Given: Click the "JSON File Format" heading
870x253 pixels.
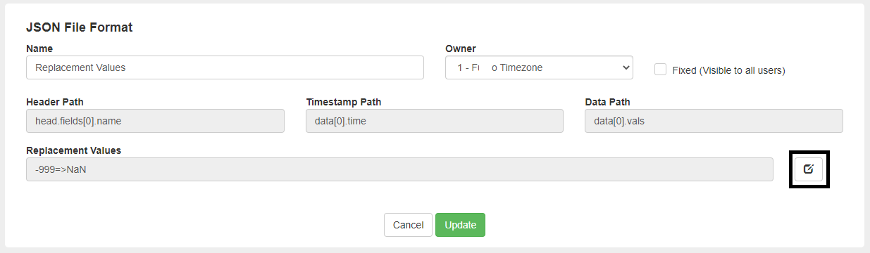Looking at the screenshot, I should (80, 27).
